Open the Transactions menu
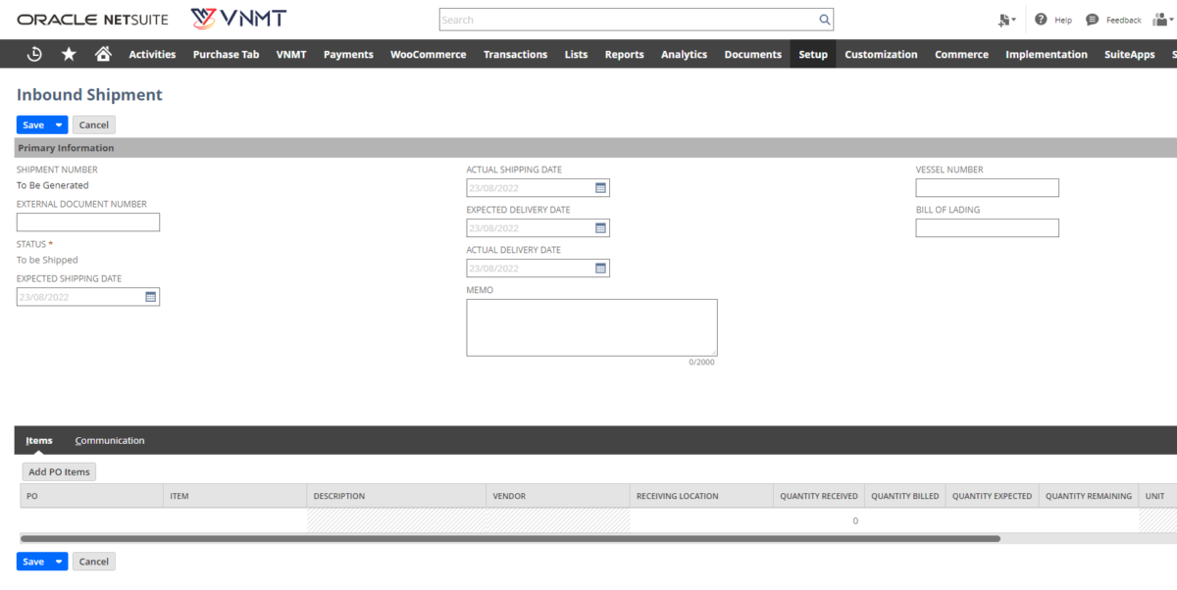The image size is (1177, 590). (x=515, y=54)
